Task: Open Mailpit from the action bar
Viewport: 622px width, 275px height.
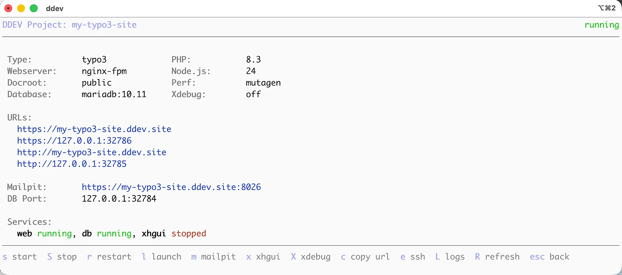Action: [x=213, y=256]
